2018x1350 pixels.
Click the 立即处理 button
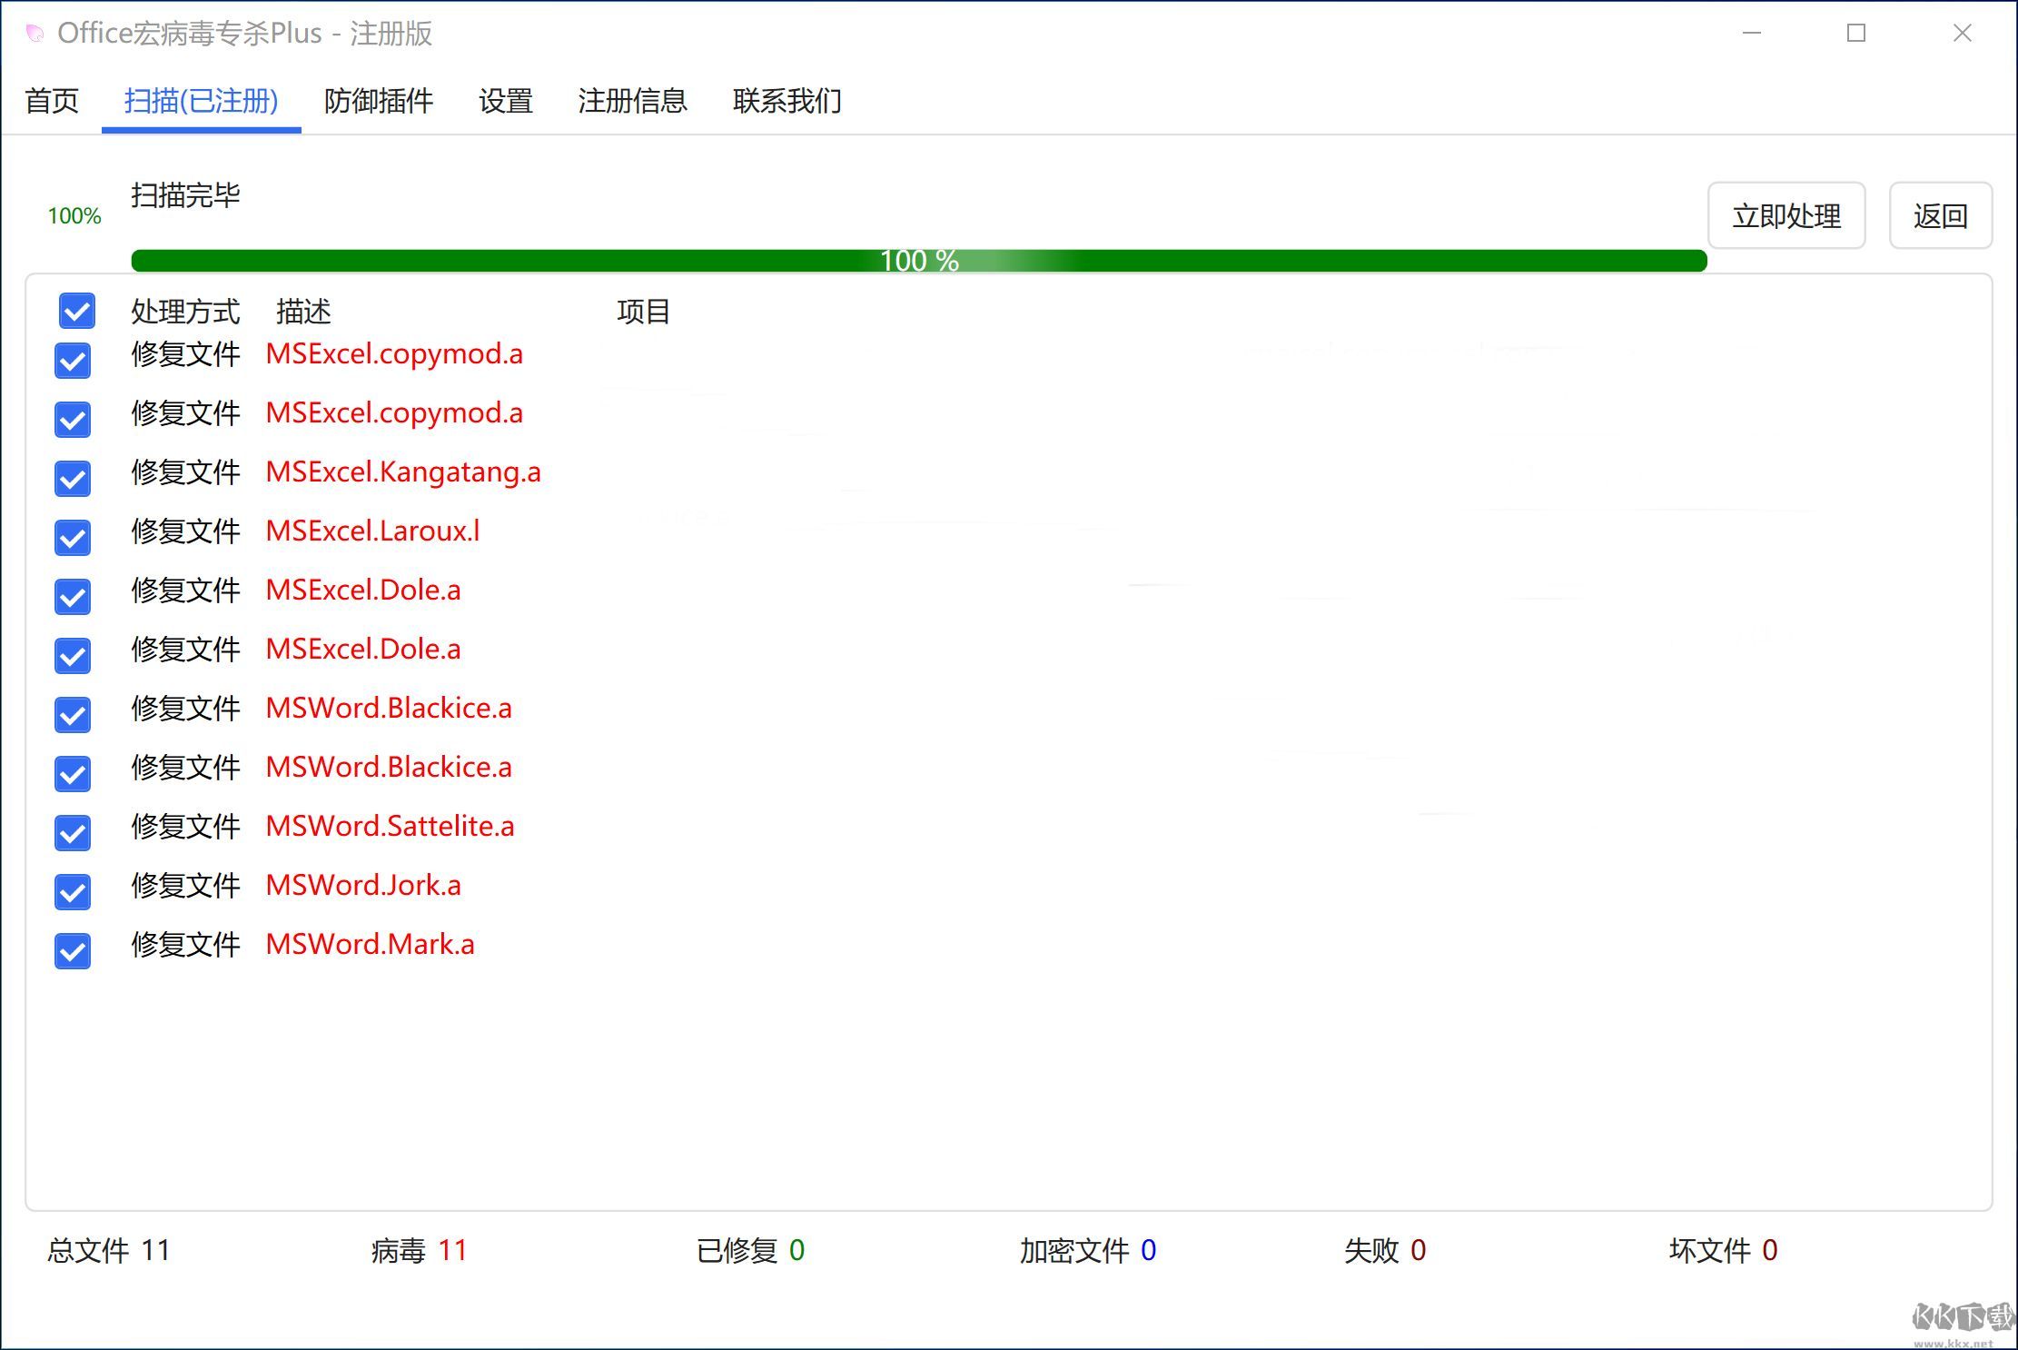click(1786, 215)
